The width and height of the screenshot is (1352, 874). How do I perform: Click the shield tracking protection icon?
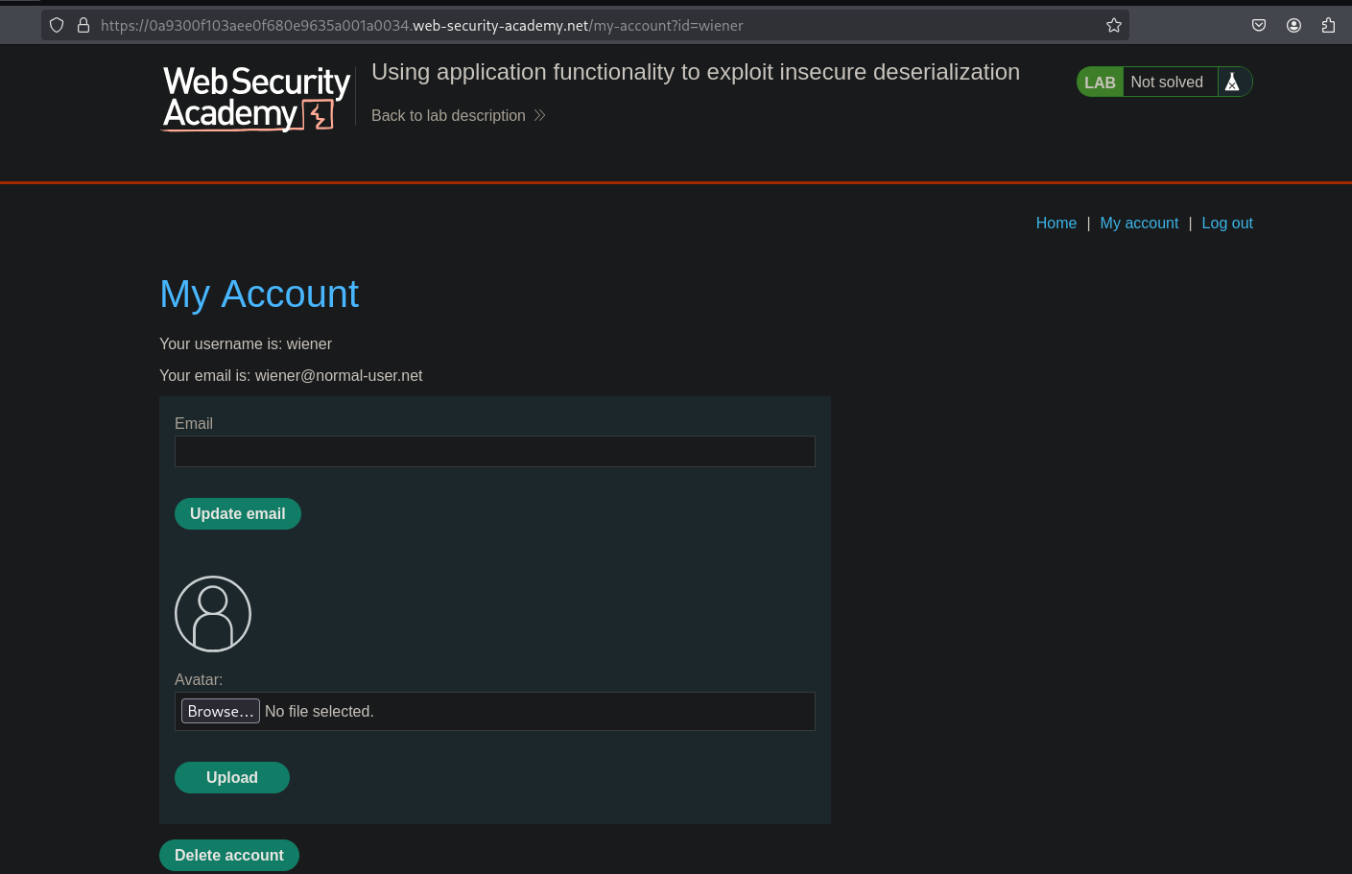click(57, 26)
